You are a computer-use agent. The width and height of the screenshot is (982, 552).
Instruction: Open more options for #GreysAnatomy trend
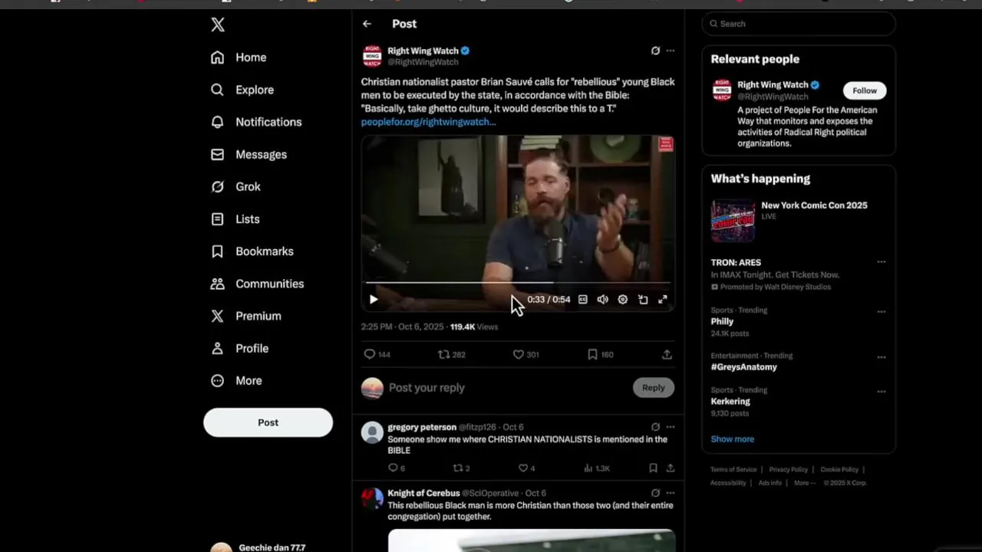tap(881, 356)
